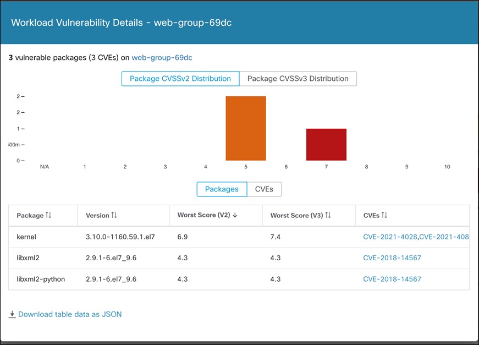Screen dimensions: 479x345
Task: Open CVE-2018-14567 link for libxml2-python row
Action: (392, 279)
